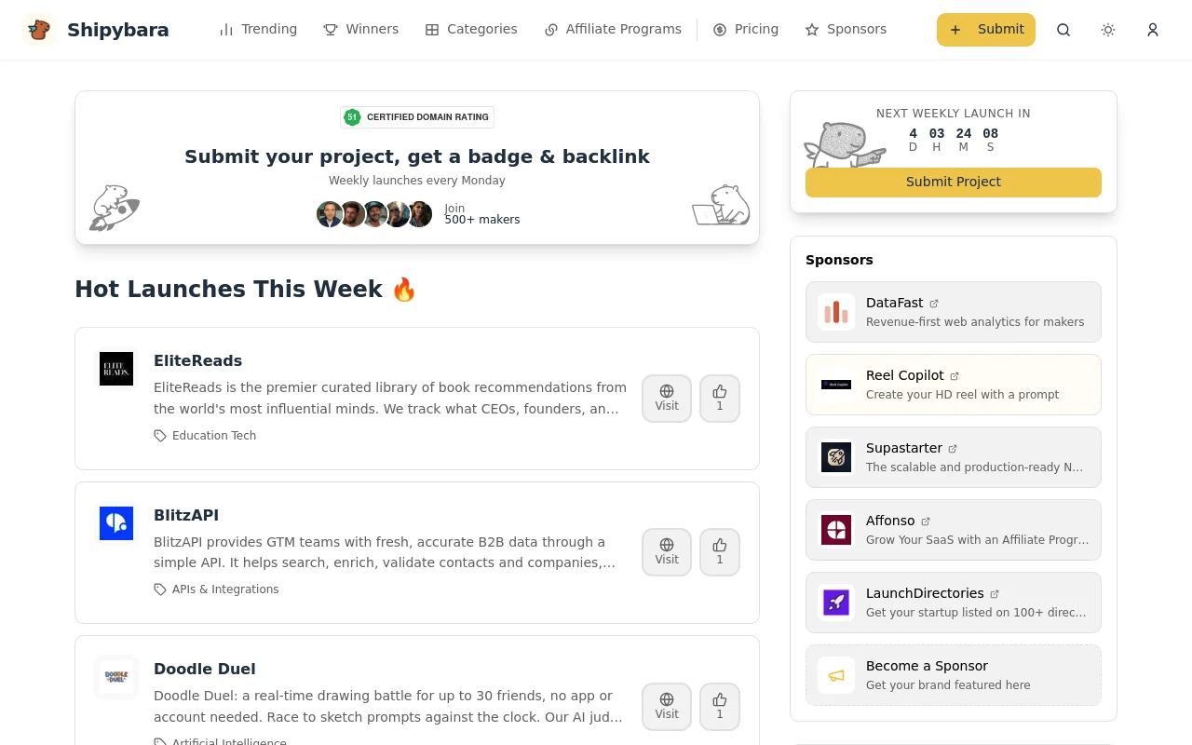The height and width of the screenshot is (745, 1192).
Task: Open the Trending nav item
Action: coord(258,30)
